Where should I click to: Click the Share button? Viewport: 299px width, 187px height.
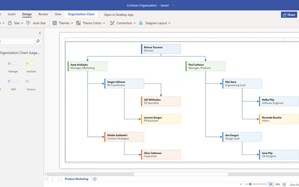coord(289,15)
